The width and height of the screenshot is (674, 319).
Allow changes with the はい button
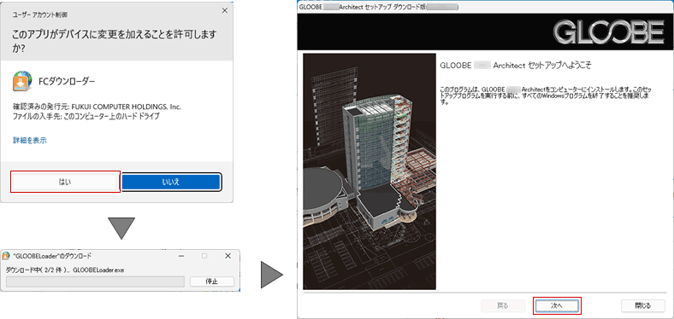65,182
